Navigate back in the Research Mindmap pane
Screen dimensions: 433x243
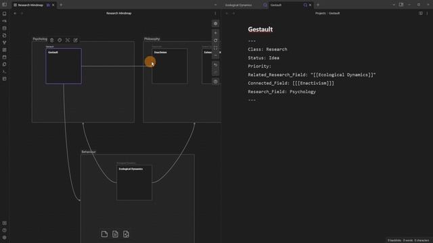click(15, 13)
